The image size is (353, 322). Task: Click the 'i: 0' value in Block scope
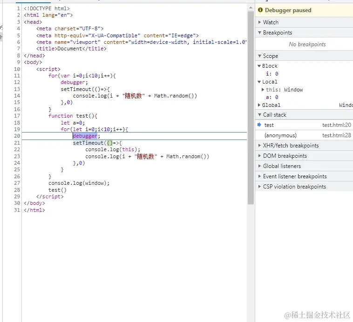pos(272,74)
